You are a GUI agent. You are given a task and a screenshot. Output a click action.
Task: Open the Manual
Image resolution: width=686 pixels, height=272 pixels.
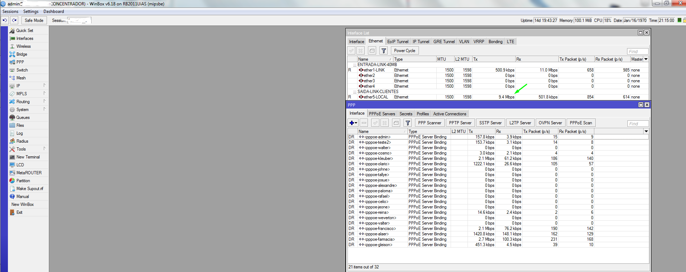pyautogui.click(x=22, y=197)
